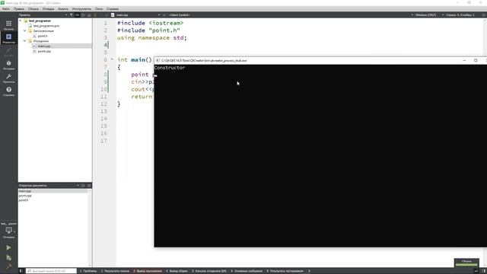Viewport: 487px width, 274px height.
Task: Open the Результаты тестирования pane
Action: click(x=285, y=271)
